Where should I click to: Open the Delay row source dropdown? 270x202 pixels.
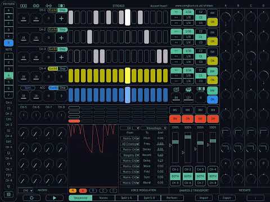coord(130,160)
